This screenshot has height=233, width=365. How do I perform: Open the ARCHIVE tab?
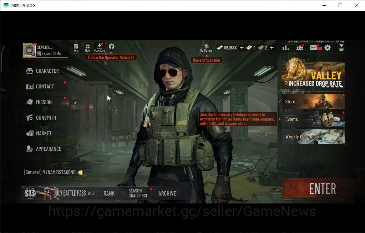[167, 193]
